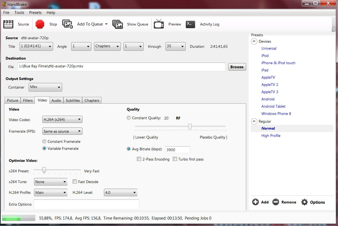Click the Options gear icon
The width and height of the screenshot is (338, 226).
(304, 202)
